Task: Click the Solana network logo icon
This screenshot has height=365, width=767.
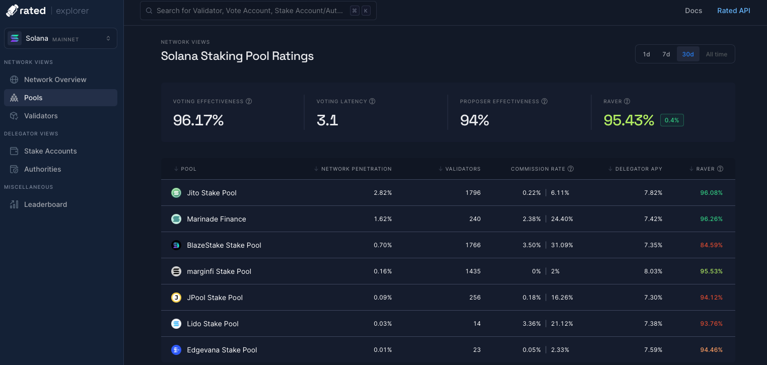Action: (x=15, y=38)
